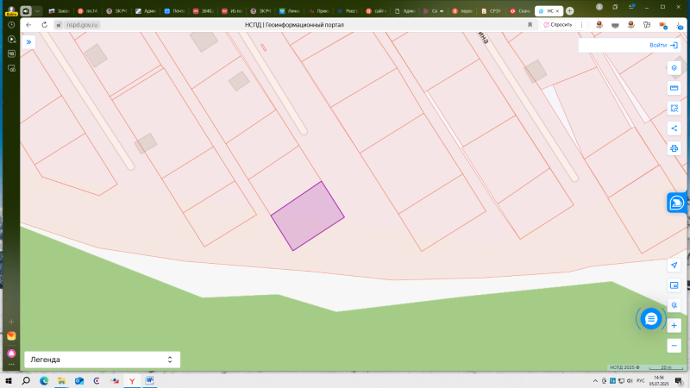Switch to the Закон browser tab
This screenshot has height=388, width=690.
tap(59, 11)
